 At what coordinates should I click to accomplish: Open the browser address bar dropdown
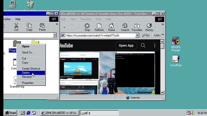[137, 35]
